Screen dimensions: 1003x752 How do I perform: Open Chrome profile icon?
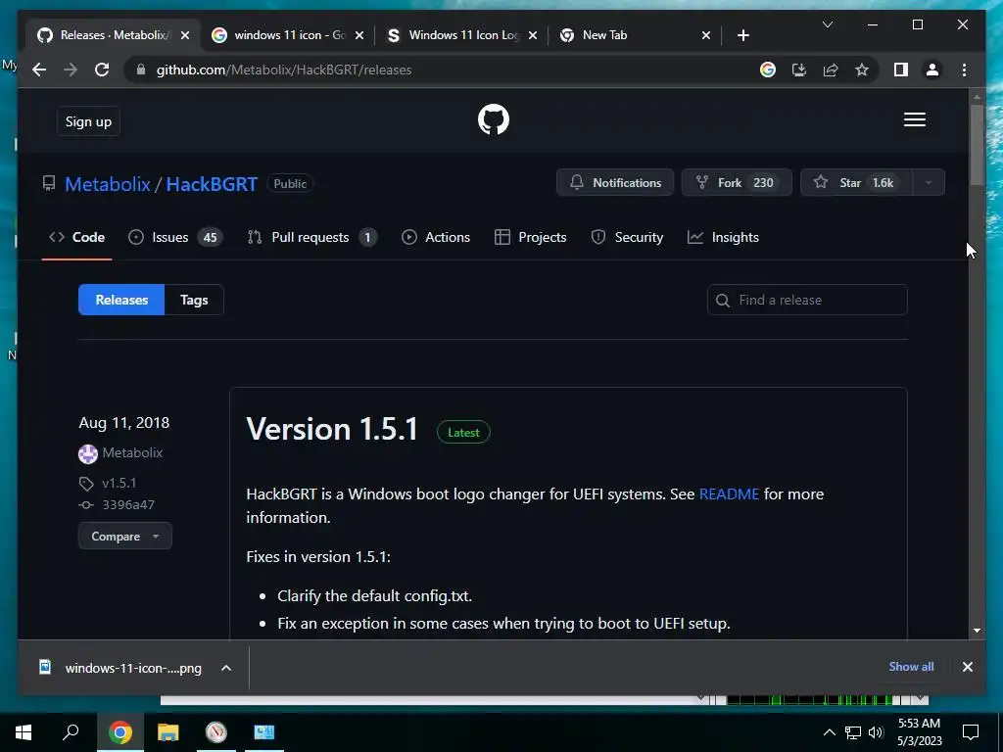click(x=932, y=70)
